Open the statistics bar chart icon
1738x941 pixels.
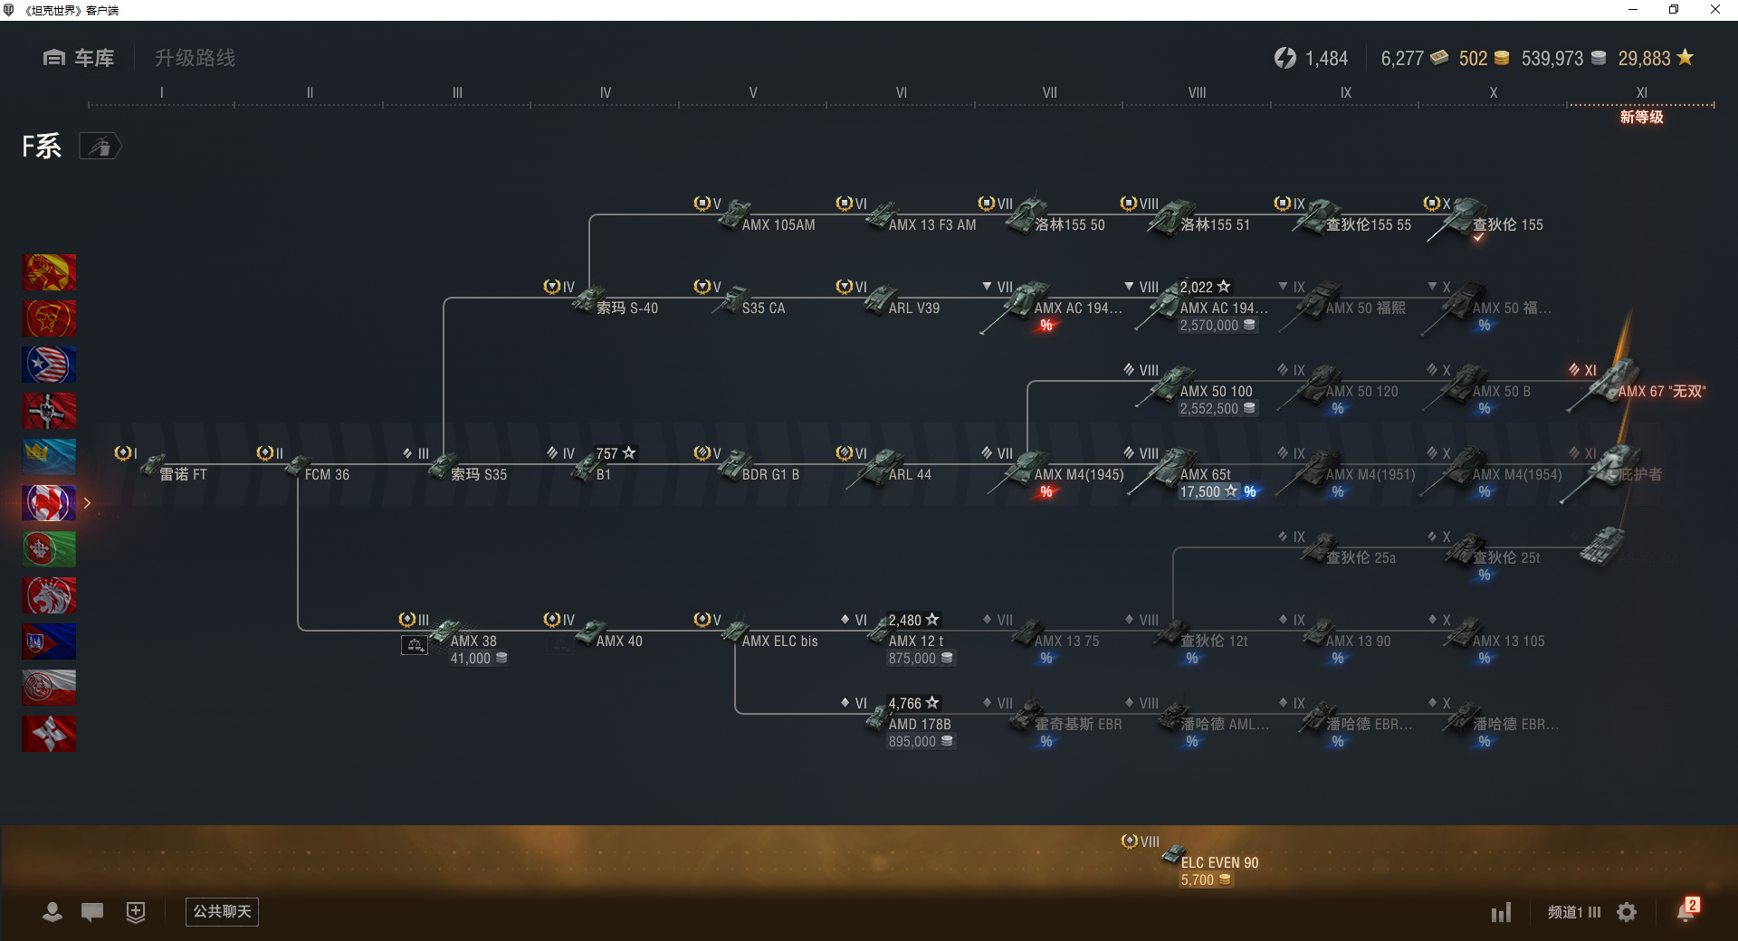1502,912
